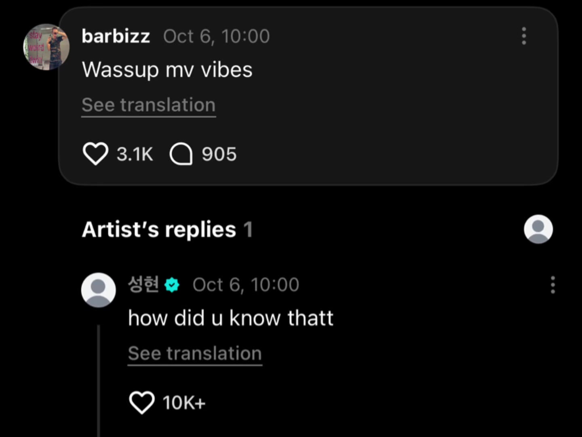The image size is (582, 437).
Task: Click the 3.1K likes count
Action: point(135,154)
